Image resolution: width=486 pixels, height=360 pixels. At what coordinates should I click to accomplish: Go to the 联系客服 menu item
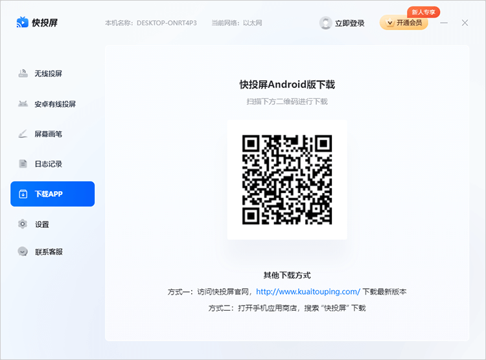(49, 252)
